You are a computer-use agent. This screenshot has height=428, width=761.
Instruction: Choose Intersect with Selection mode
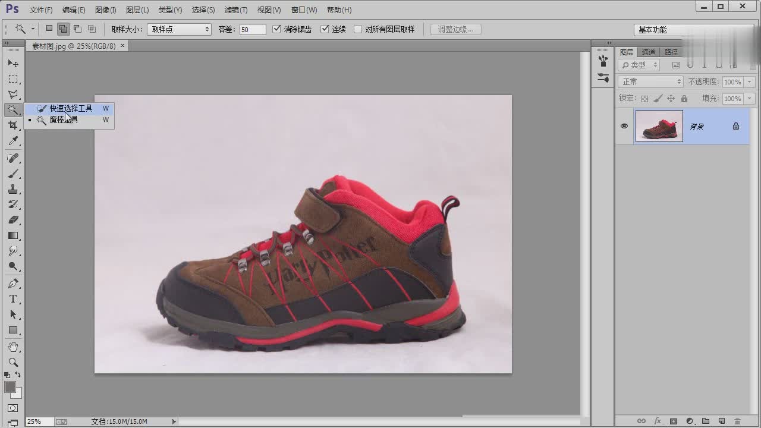pos(92,29)
